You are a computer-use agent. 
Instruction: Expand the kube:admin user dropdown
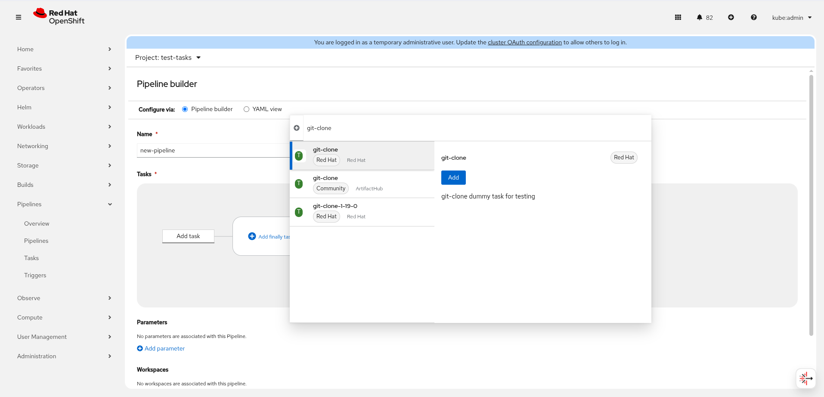pos(792,18)
